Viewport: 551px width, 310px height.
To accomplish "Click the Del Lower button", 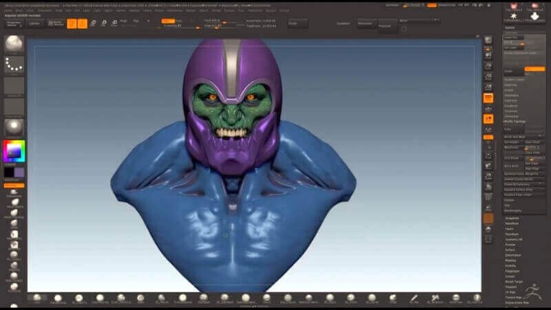I will tap(514, 47).
